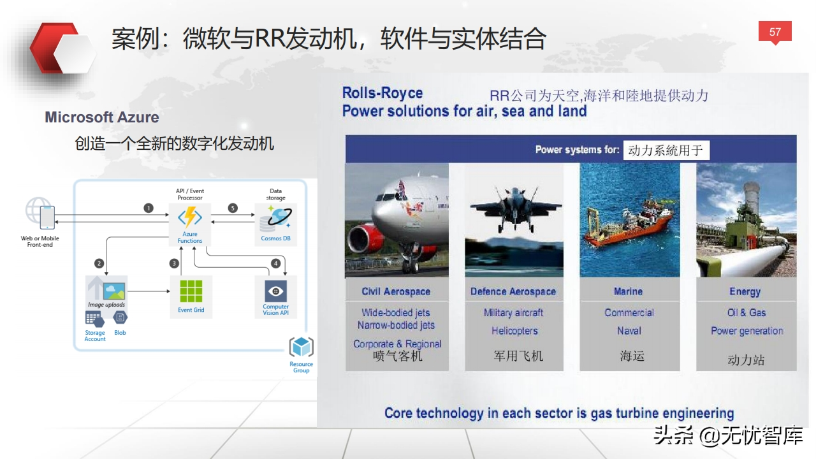Image resolution: width=816 pixels, height=459 pixels.
Task: Select the "动力系统用于" white label
Action: click(666, 150)
